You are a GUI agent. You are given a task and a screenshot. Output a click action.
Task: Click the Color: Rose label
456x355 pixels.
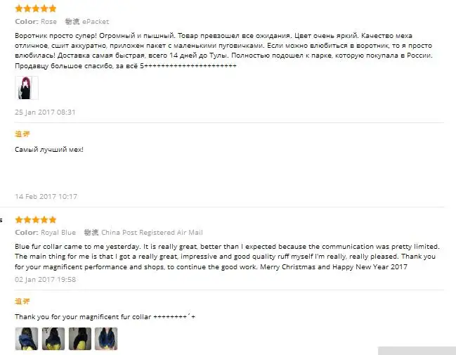pos(36,22)
